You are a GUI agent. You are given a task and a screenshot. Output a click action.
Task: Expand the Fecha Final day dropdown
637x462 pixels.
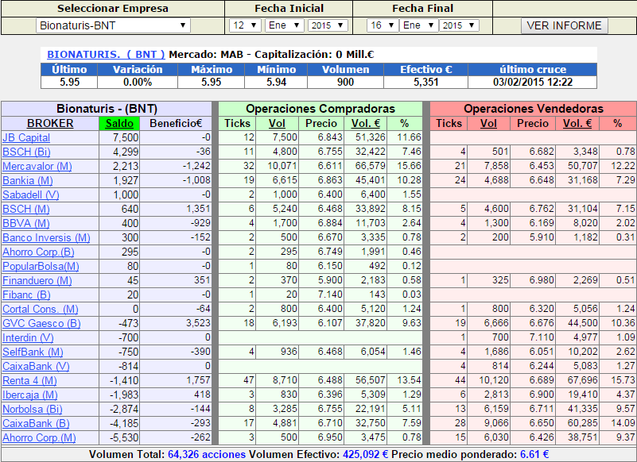(x=382, y=25)
